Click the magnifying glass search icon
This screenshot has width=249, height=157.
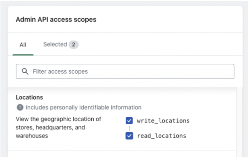[25, 71]
